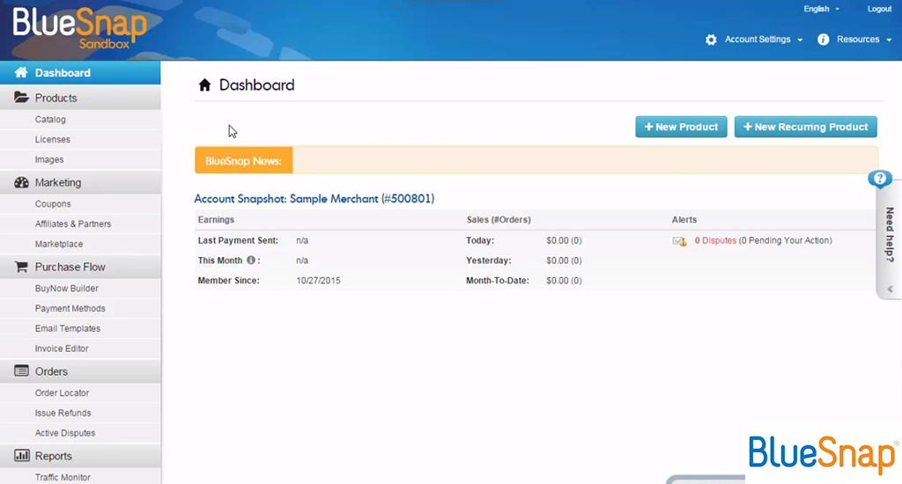Click the Marketing gauge icon in sidebar
Viewport: 902px width, 484px height.
point(22,183)
